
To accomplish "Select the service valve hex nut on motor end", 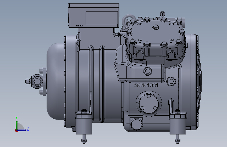I will click(x=37, y=81).
